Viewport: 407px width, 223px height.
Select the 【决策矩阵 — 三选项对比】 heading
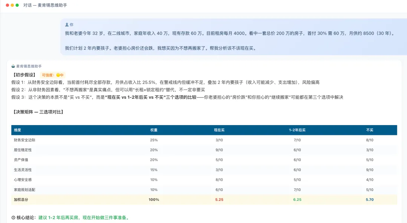pos(38,112)
